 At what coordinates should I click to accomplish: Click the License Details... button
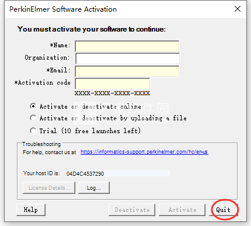click(49, 188)
